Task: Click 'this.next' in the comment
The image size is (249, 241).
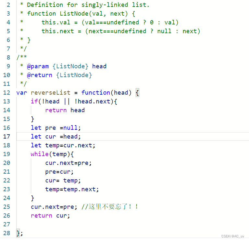Action: [x=58, y=31]
